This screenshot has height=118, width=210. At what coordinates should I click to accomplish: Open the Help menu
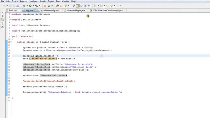[x=73, y=1]
